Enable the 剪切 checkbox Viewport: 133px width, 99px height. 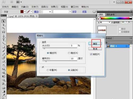tap(120, 29)
